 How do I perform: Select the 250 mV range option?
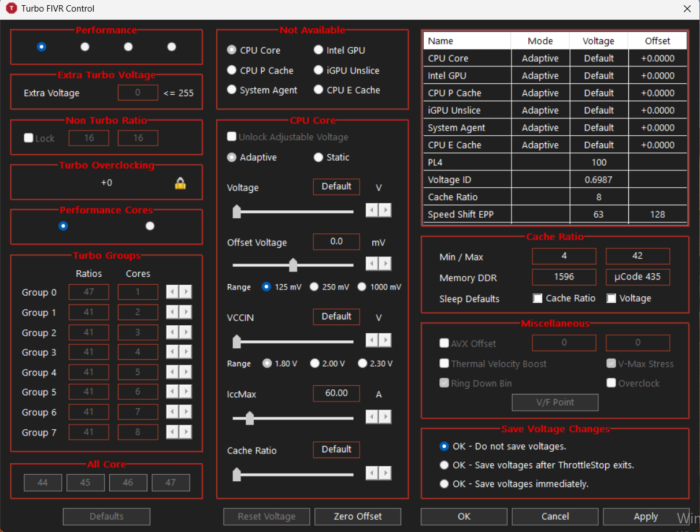click(314, 287)
